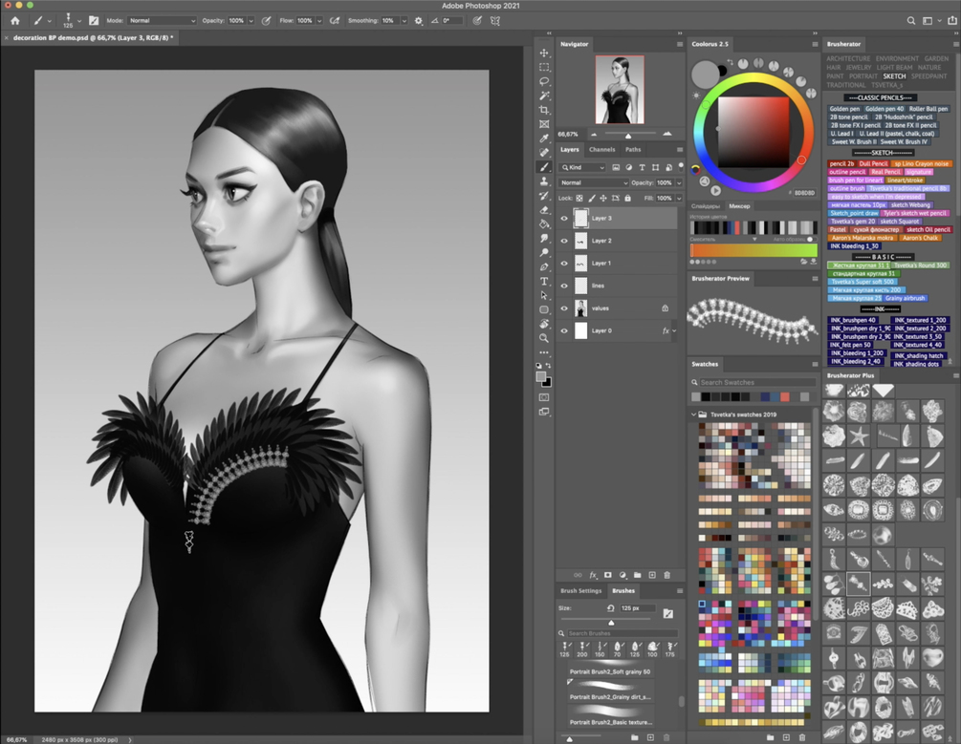Choose the Golden pen brush button
Viewport: 961px width, 744px height.
pos(844,109)
